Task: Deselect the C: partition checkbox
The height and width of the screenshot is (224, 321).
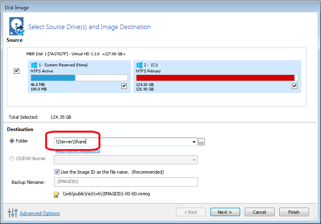Action: [x=294, y=86]
